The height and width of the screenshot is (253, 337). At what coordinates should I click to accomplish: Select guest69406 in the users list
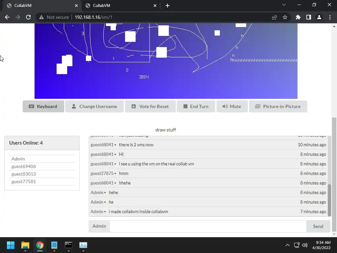(42, 166)
